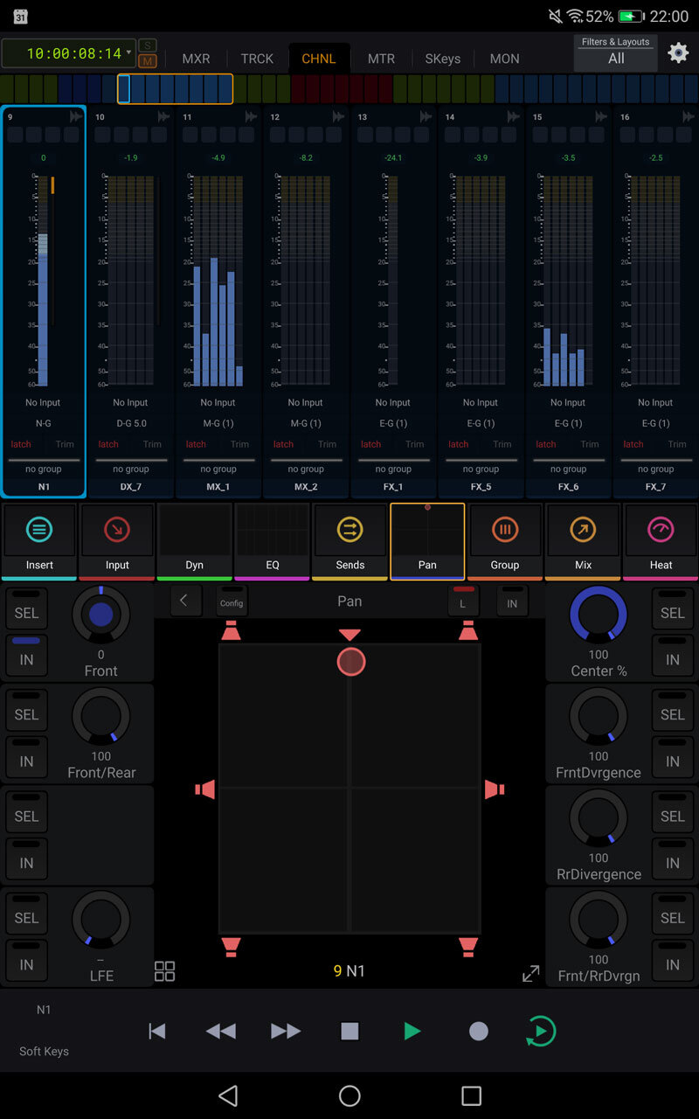Toggle the L link button above Pan grid
Screen dimensions: 699x1119
point(463,601)
